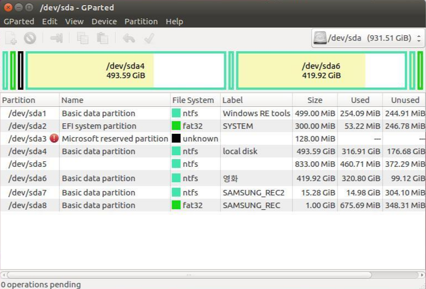Select the /dev/sda6 block in disk map

(322, 70)
